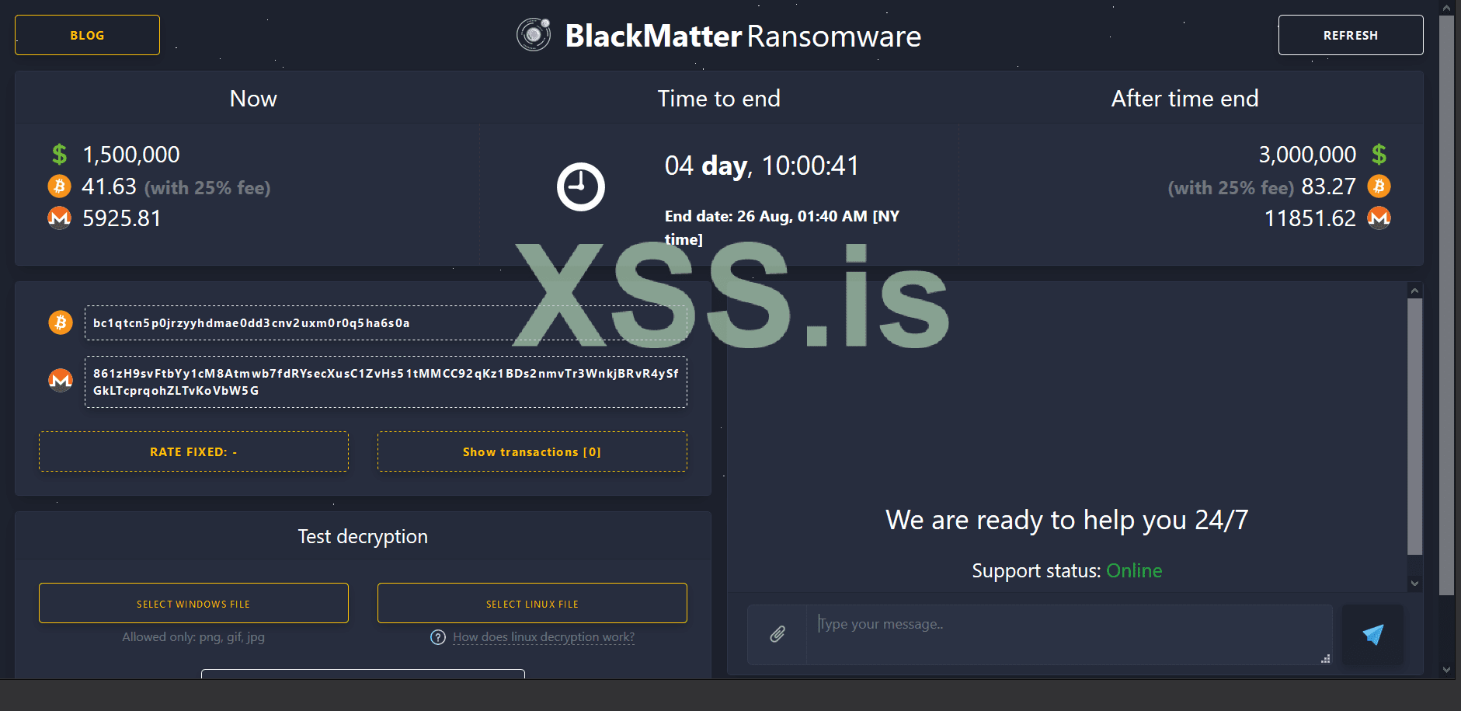The image size is (1461, 711).
Task: Click the Monero icon beside 5925.81
Action: point(60,218)
